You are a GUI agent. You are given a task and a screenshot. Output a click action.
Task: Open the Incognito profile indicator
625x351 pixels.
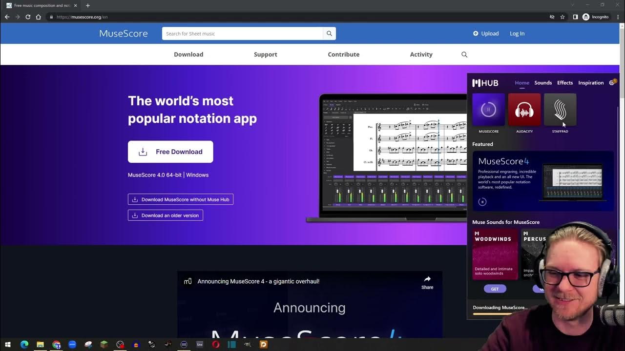coord(596,17)
